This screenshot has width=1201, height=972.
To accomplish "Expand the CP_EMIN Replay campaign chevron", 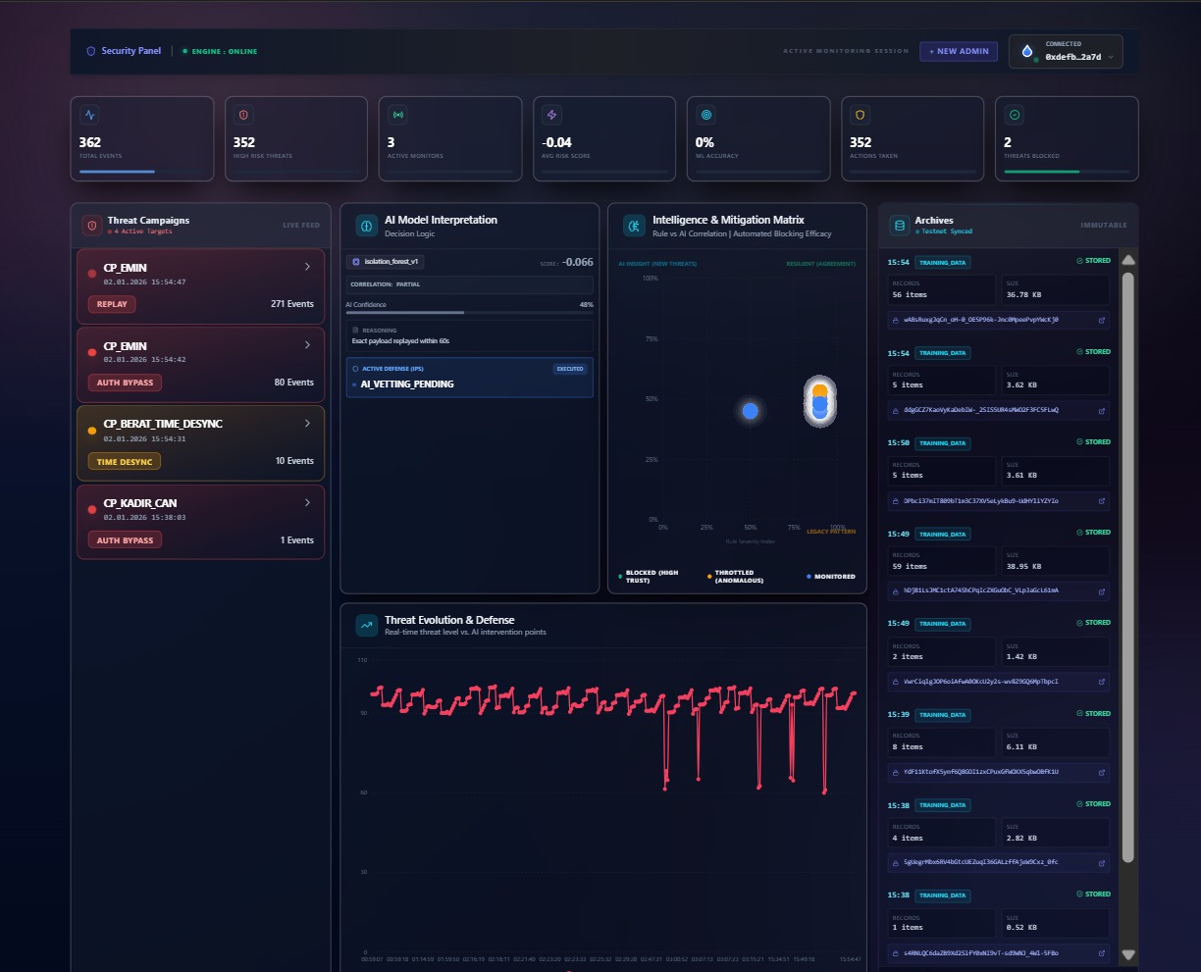I will click(x=307, y=267).
